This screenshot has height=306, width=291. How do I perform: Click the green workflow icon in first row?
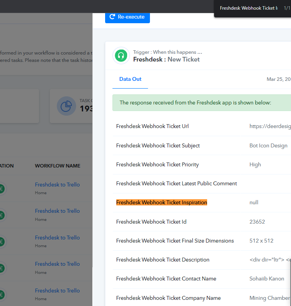coord(2,188)
